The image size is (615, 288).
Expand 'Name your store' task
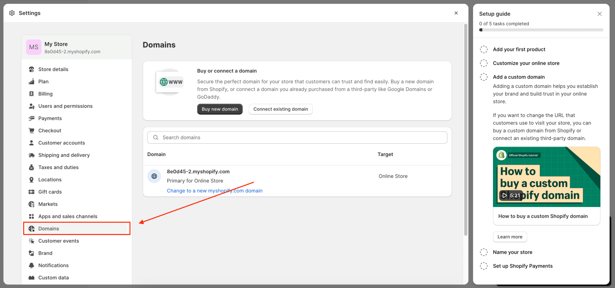pos(513,252)
